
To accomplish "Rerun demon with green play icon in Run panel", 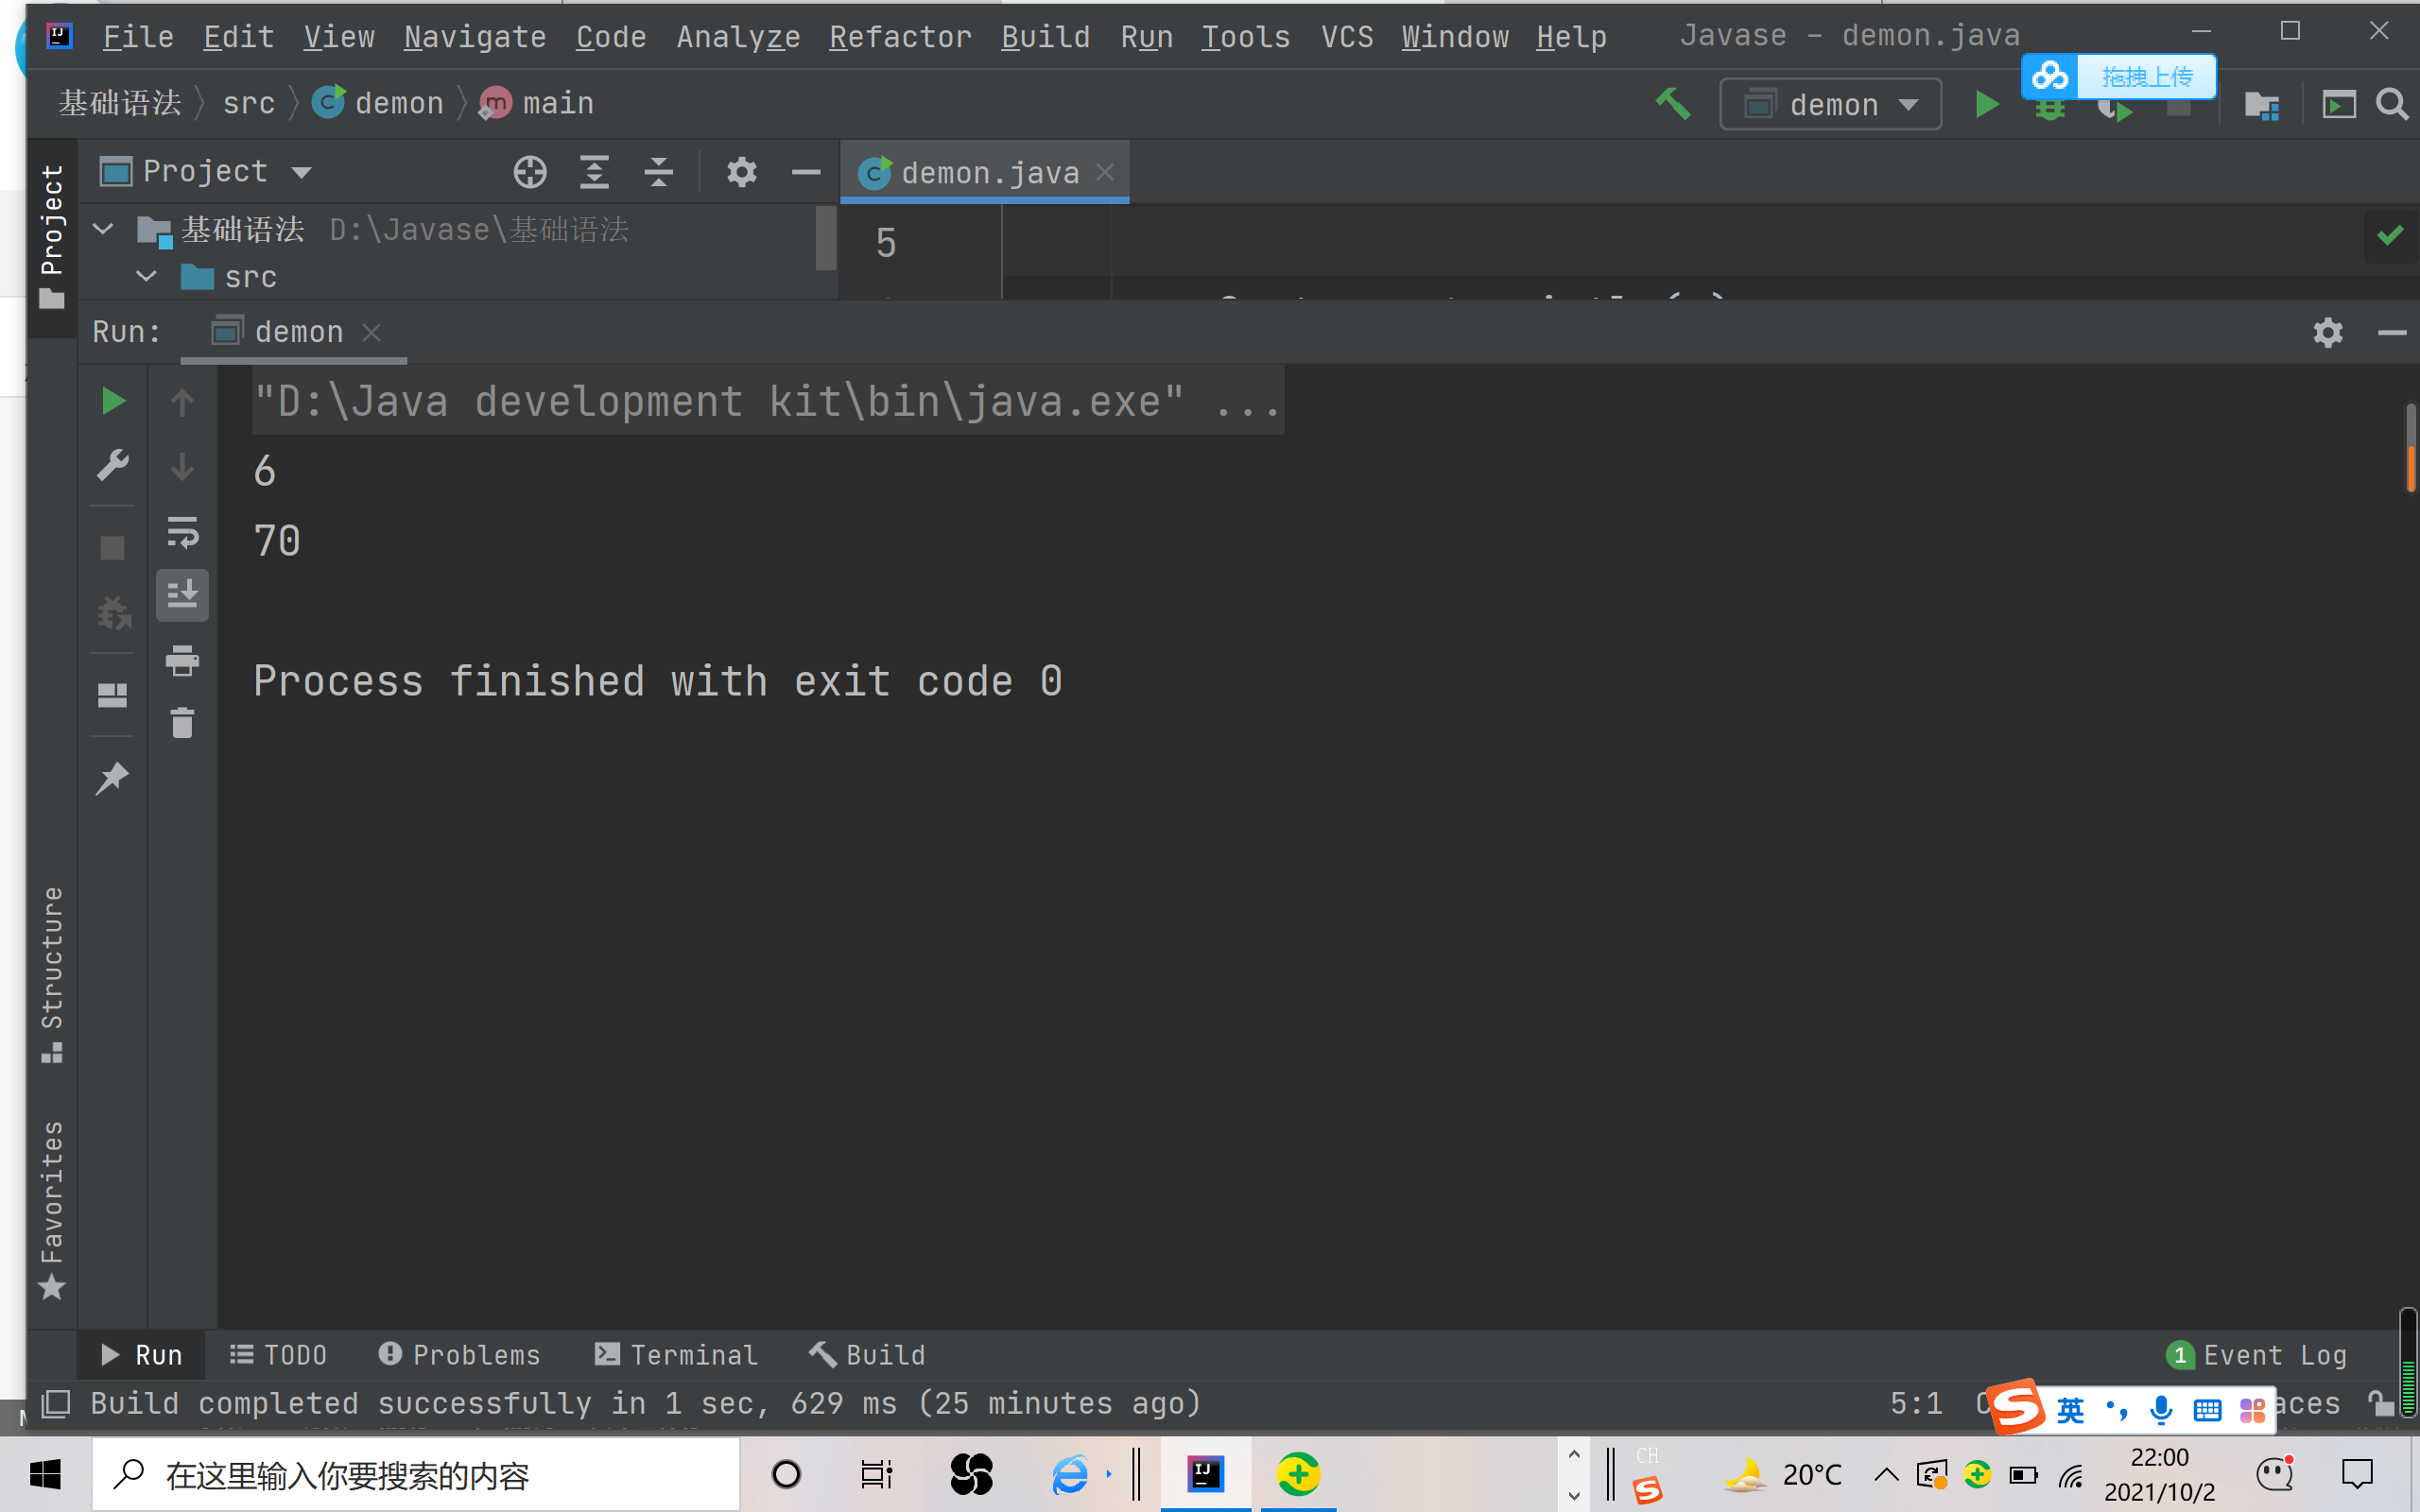I will pyautogui.click(x=113, y=401).
